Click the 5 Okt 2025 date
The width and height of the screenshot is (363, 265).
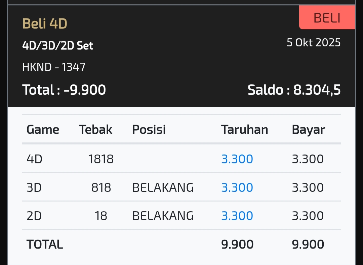(313, 43)
